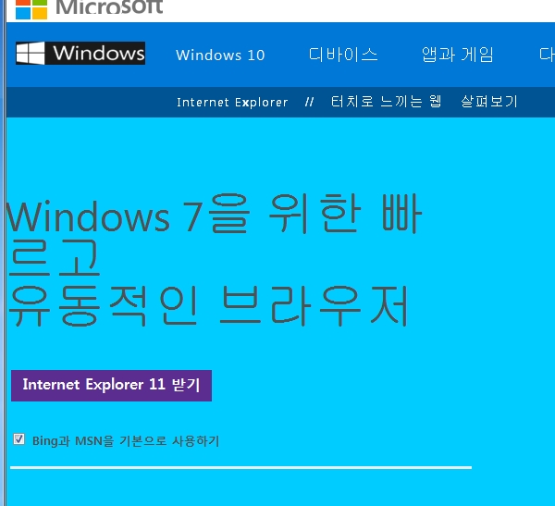The height and width of the screenshot is (506, 555).
Task: Open the Internet Explorer subnav link
Action: point(232,102)
